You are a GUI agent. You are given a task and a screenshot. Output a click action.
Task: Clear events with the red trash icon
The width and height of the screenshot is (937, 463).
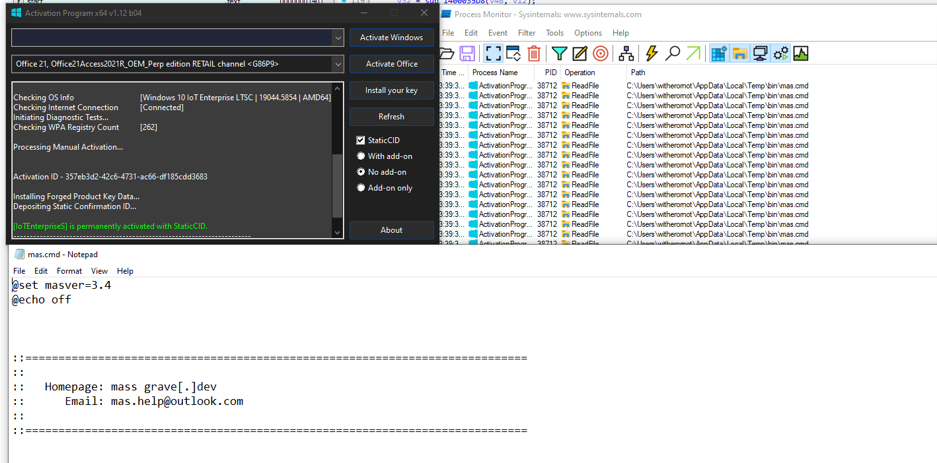534,53
